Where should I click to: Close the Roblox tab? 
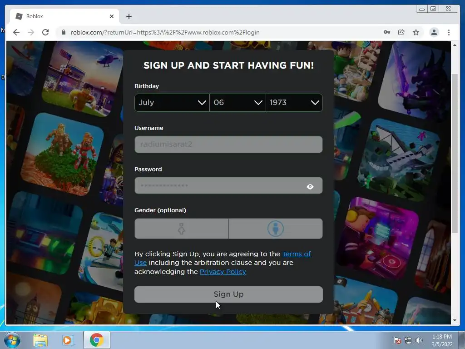click(x=112, y=16)
